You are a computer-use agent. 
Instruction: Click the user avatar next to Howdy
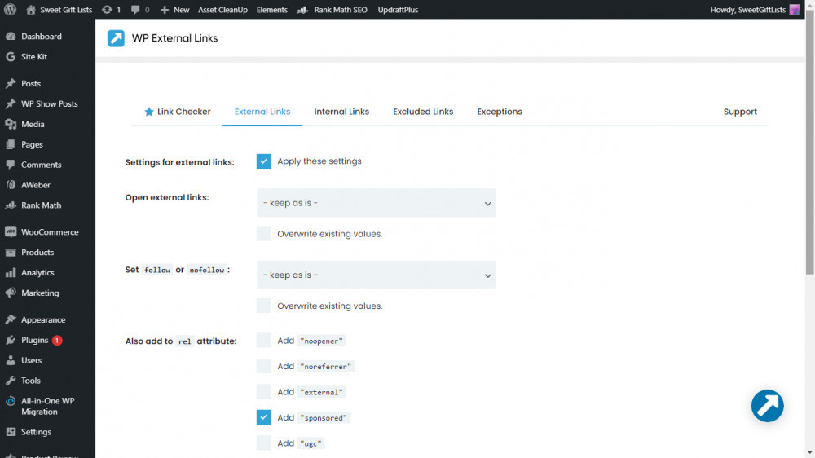tap(795, 9)
